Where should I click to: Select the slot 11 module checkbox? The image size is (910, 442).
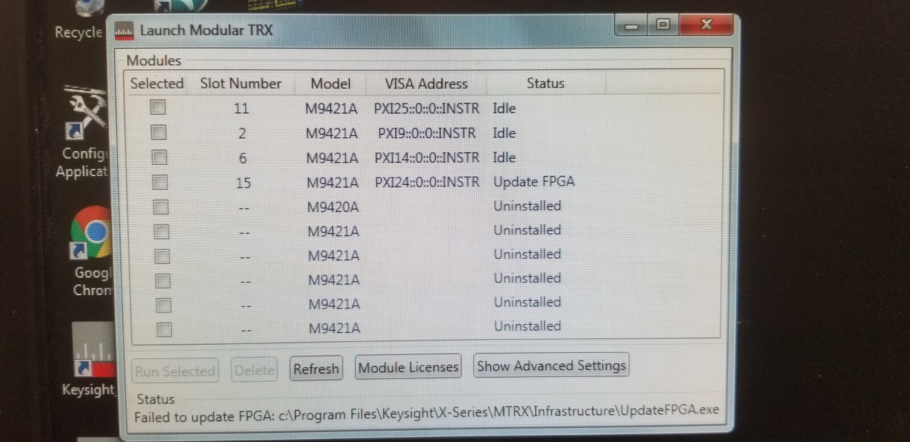(158, 108)
